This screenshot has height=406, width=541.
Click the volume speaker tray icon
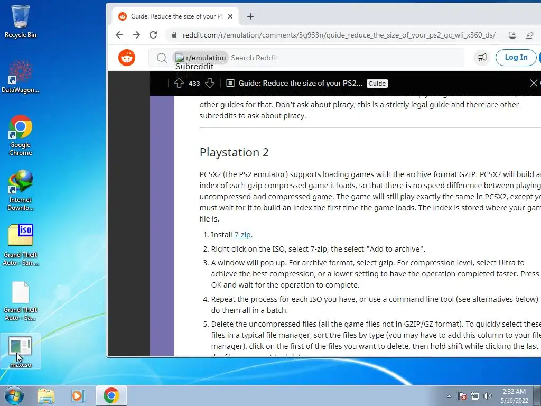click(488, 396)
